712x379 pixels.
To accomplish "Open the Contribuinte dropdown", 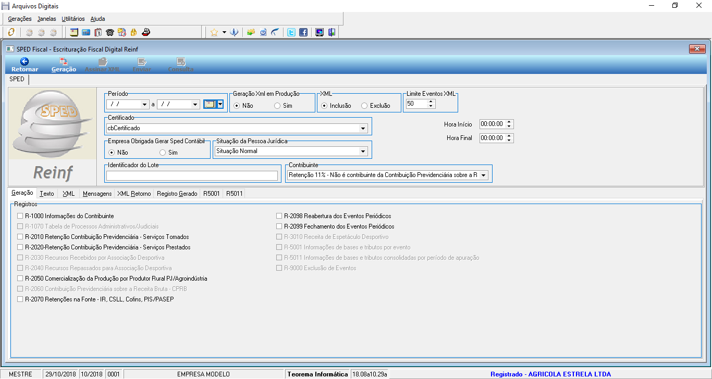I will tap(484, 175).
